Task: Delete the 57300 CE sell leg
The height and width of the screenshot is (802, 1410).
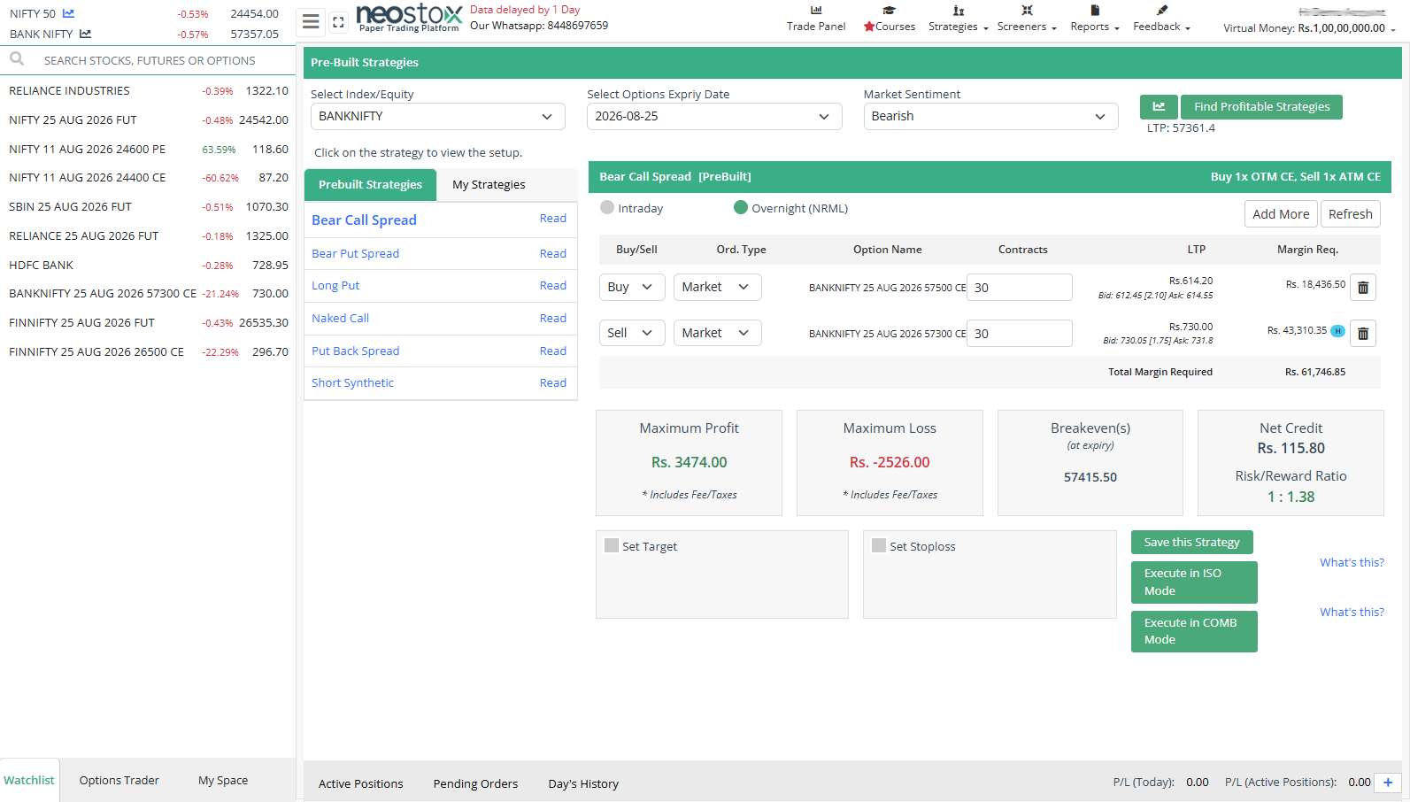Action: (1363, 333)
